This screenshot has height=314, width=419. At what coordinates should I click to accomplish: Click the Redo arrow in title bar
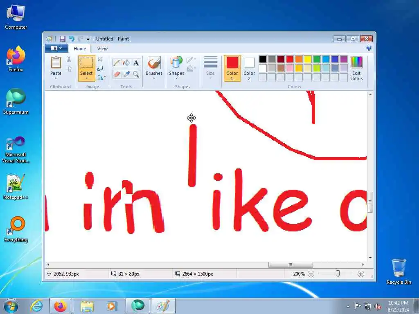click(80, 39)
